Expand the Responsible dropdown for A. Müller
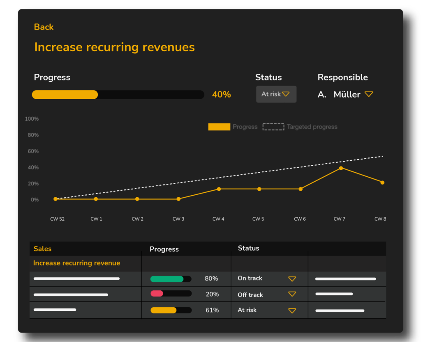The height and width of the screenshot is (342, 421). (x=369, y=94)
